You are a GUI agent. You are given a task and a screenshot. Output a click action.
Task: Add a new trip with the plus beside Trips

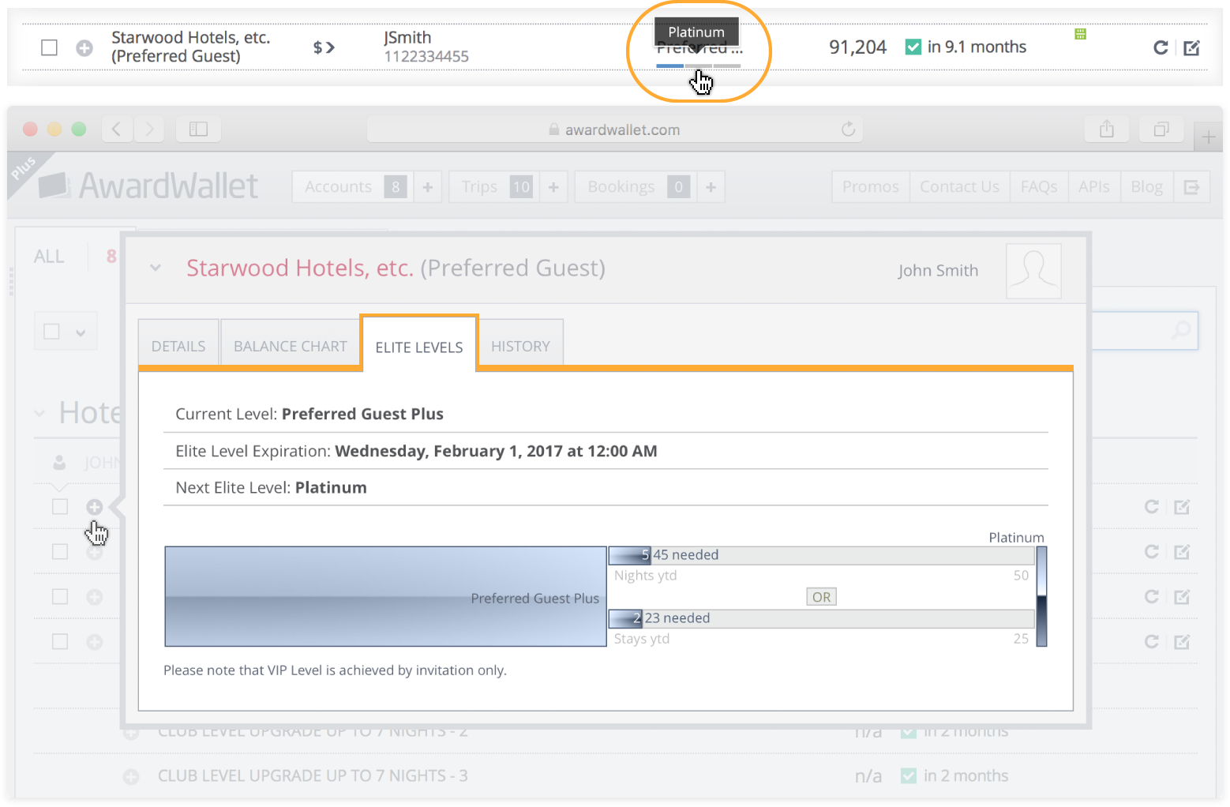click(553, 187)
